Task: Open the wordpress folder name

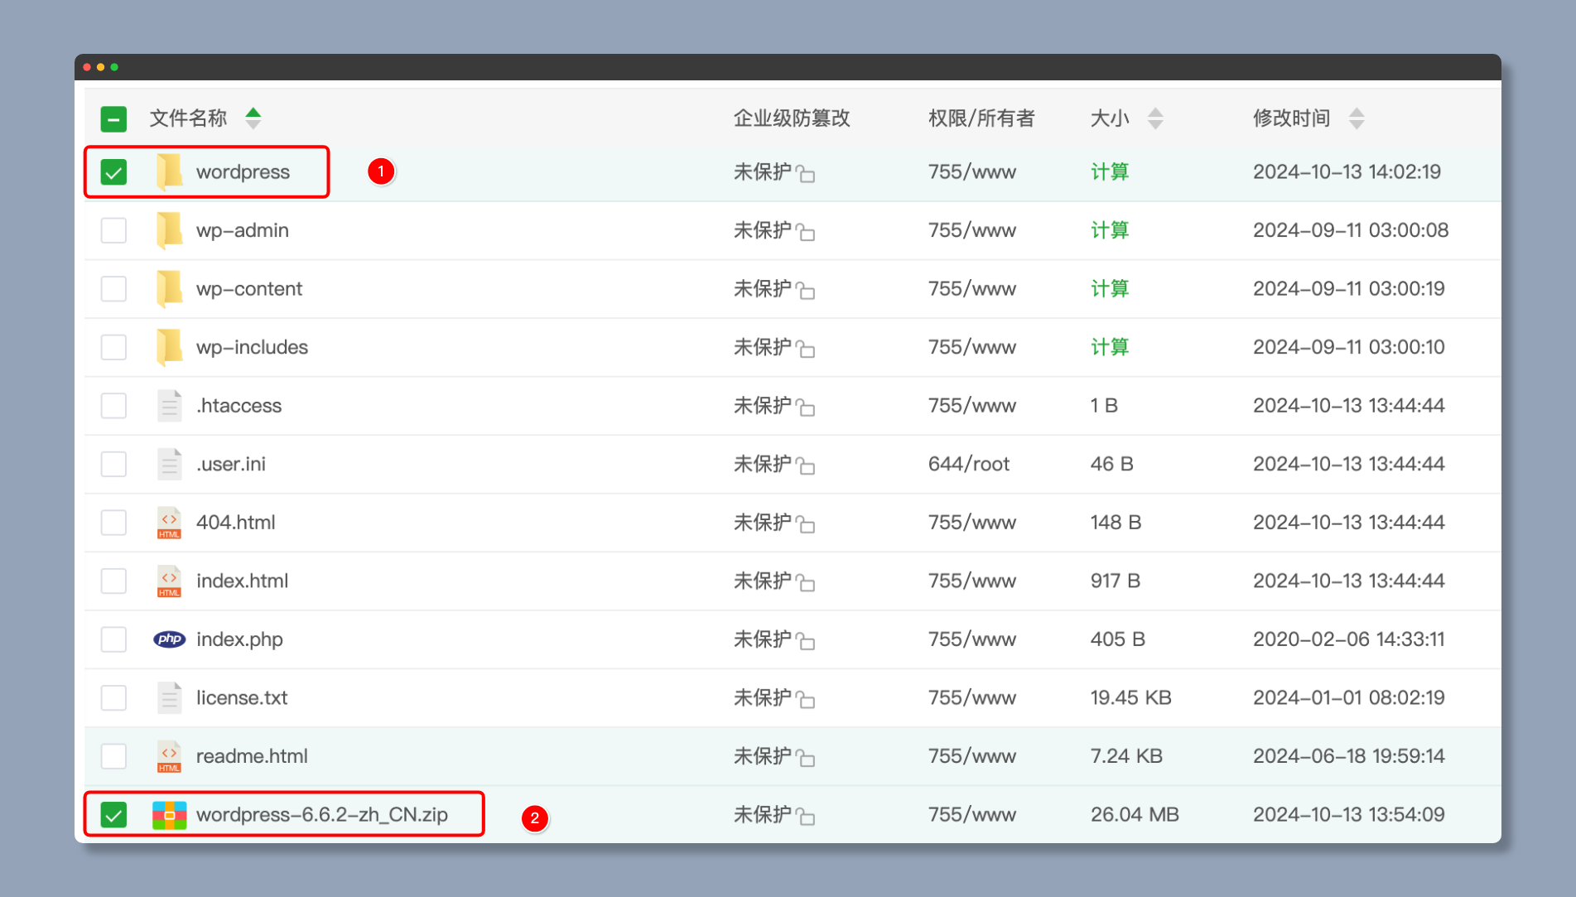Action: point(243,172)
